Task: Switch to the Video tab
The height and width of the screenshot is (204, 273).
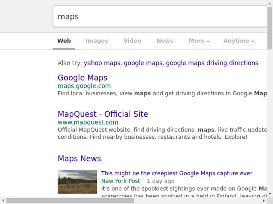Action: click(132, 41)
